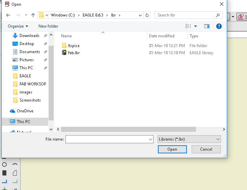This screenshot has height=190, width=247.
Task: Click the lbr breadcrumb segment
Action: coord(113,15)
